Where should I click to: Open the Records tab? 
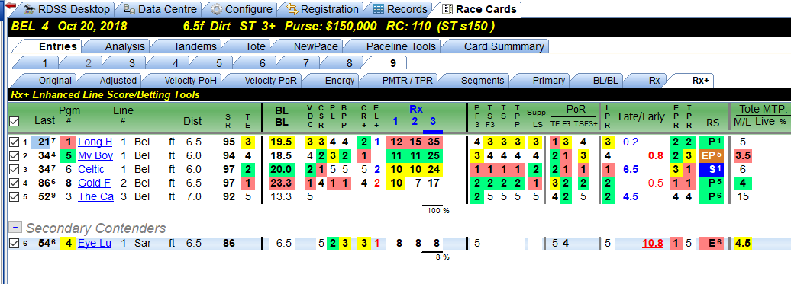click(400, 9)
